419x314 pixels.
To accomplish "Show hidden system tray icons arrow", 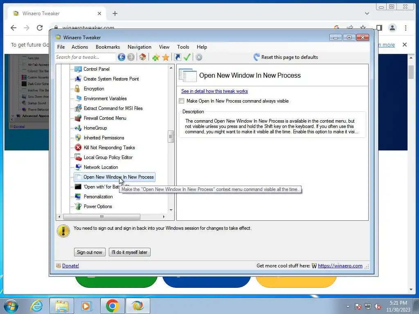I will click(348, 306).
